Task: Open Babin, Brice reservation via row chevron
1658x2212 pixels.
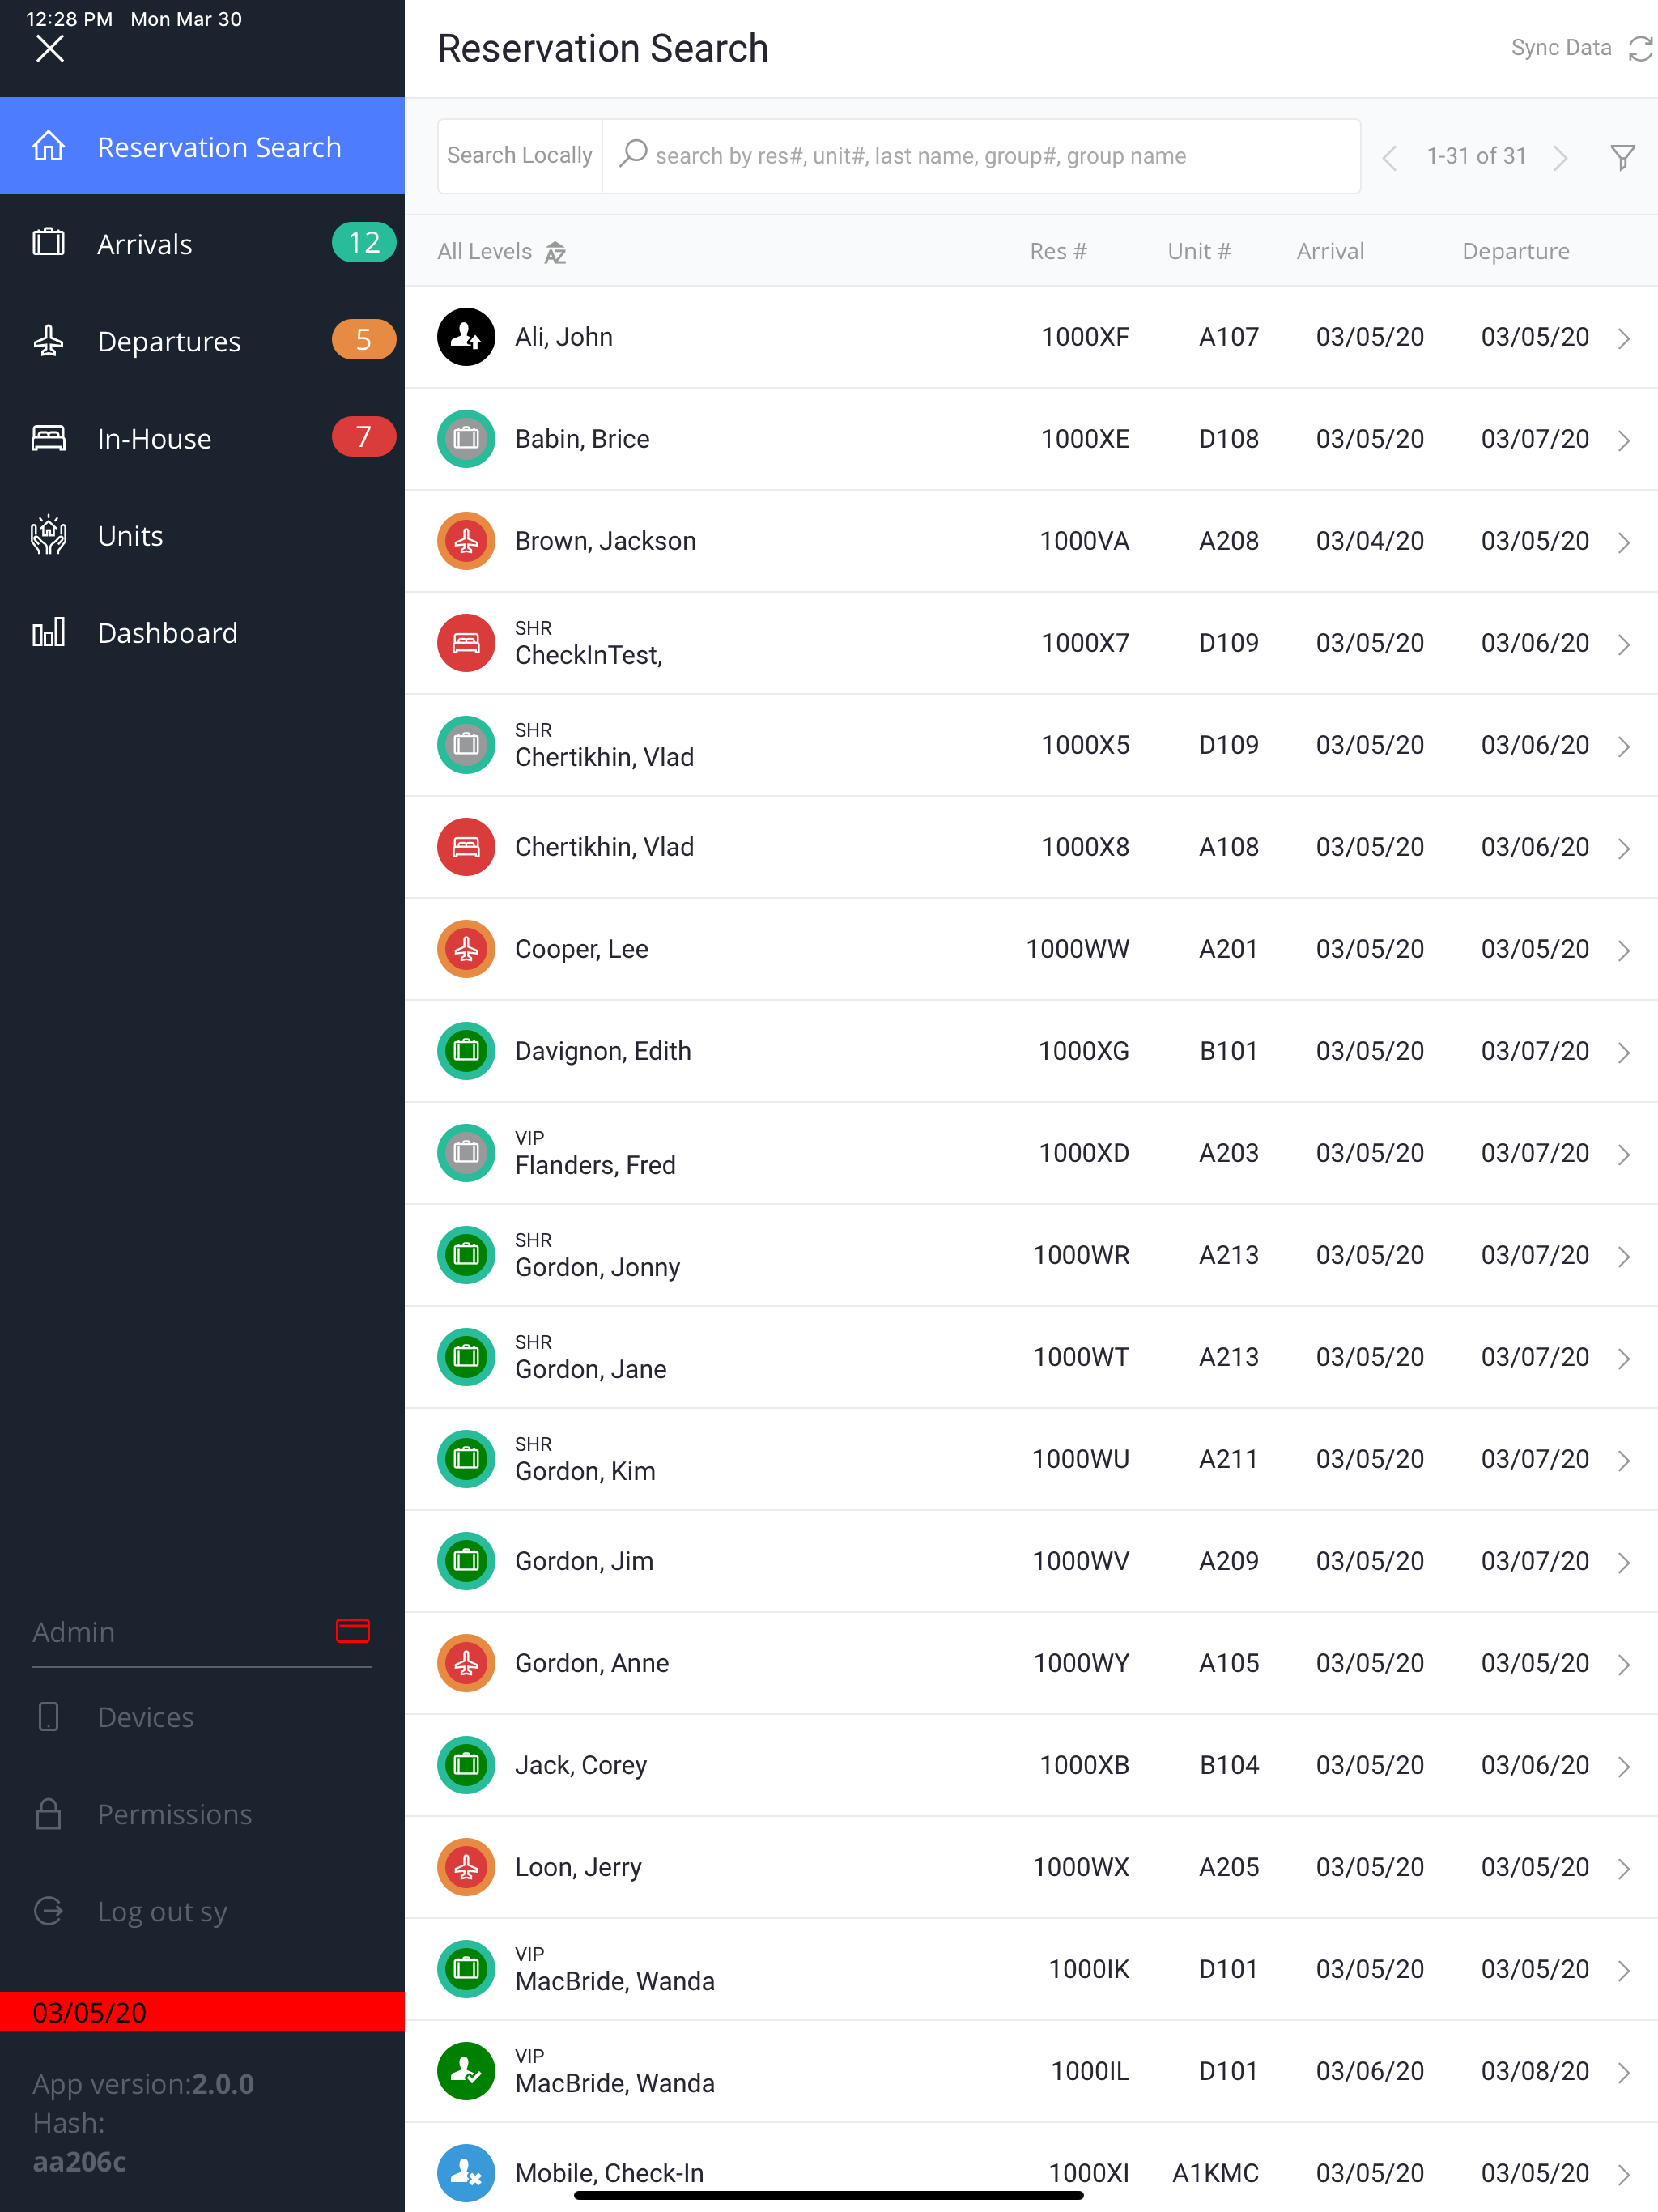Action: (x=1623, y=440)
